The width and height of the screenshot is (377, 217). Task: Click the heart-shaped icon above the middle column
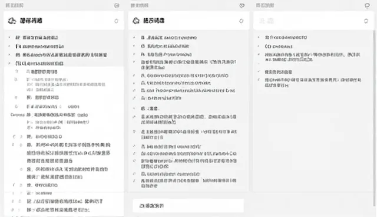[242, 5]
